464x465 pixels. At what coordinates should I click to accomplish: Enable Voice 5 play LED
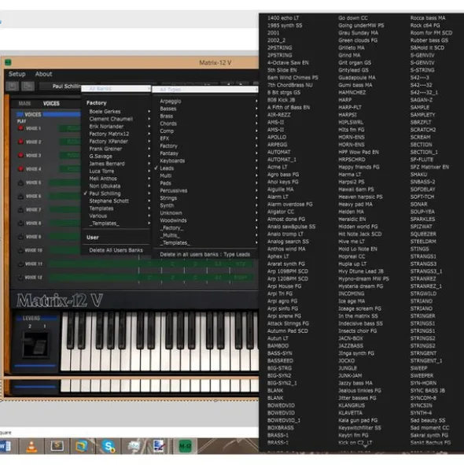click(x=20, y=183)
